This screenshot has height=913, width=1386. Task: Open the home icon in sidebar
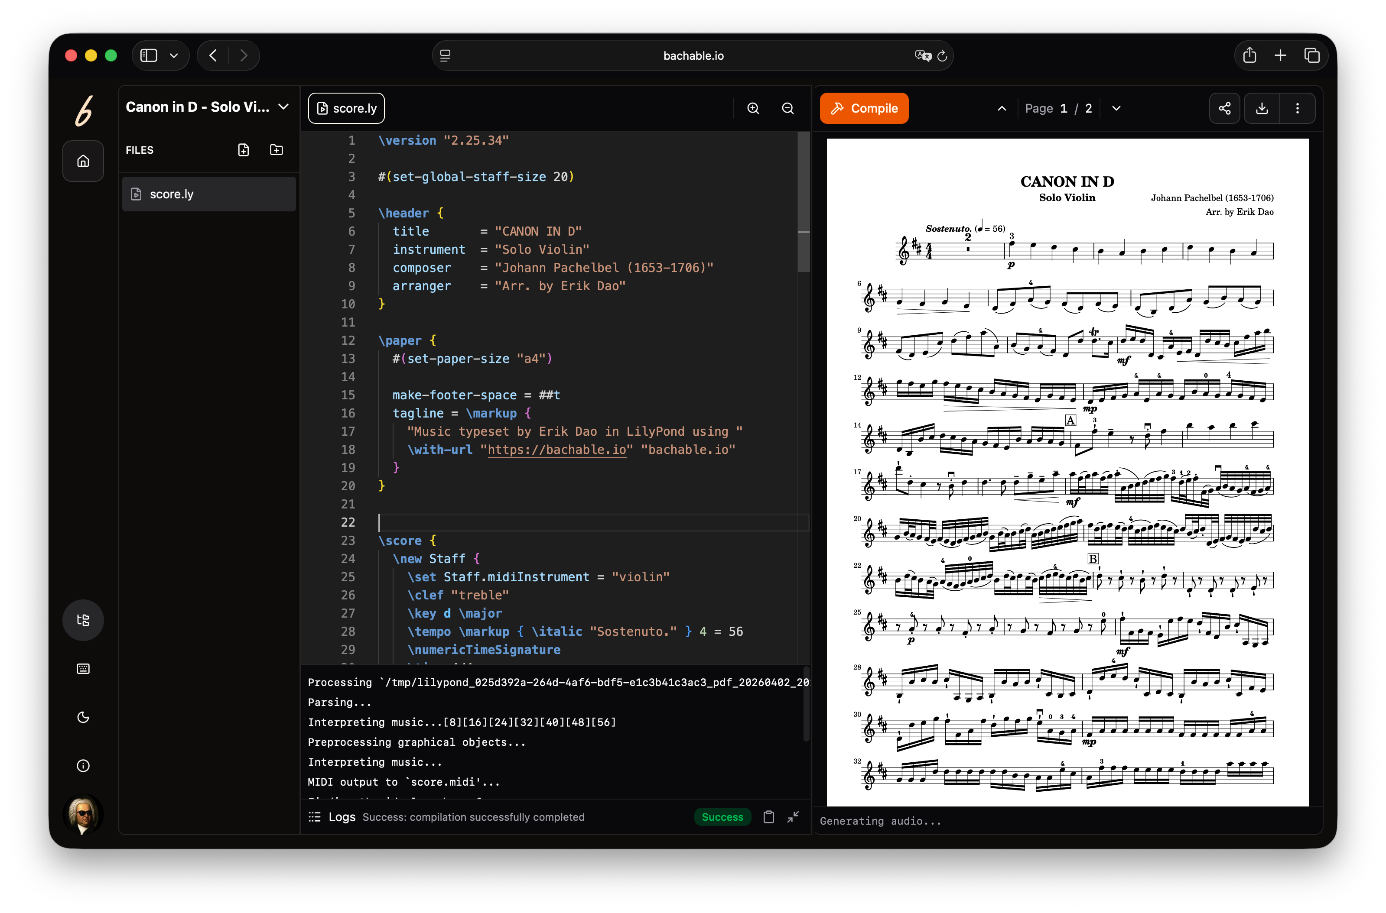[x=83, y=161]
